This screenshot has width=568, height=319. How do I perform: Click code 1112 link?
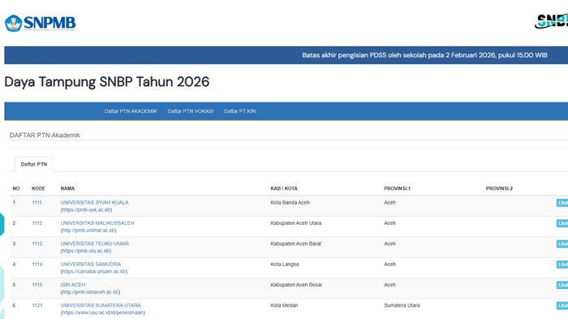(x=37, y=223)
